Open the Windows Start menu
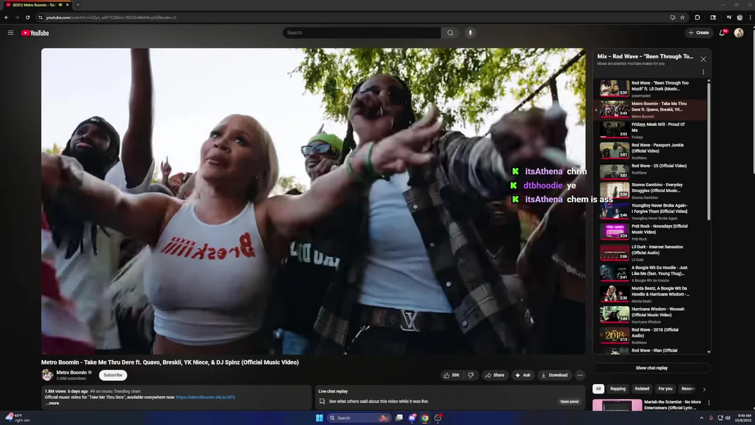The height and width of the screenshot is (425, 755). coord(319,418)
